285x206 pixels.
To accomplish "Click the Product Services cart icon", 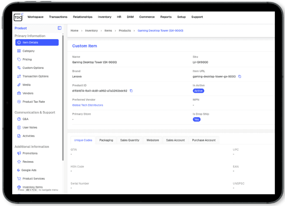I will tap(19, 179).
